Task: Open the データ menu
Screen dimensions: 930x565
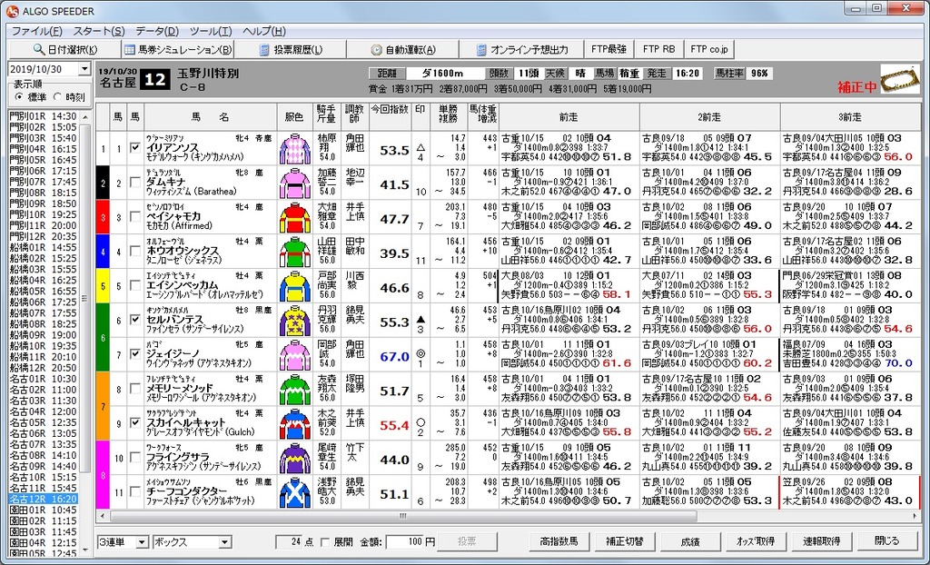Action: tap(156, 32)
